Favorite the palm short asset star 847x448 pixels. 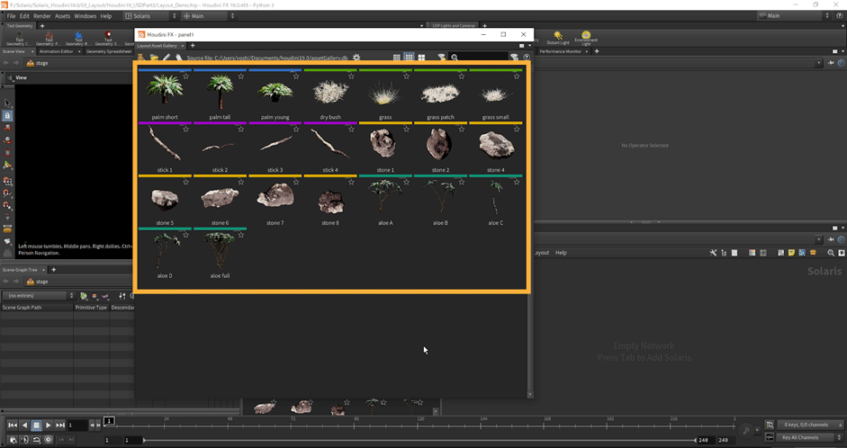pyautogui.click(x=185, y=76)
